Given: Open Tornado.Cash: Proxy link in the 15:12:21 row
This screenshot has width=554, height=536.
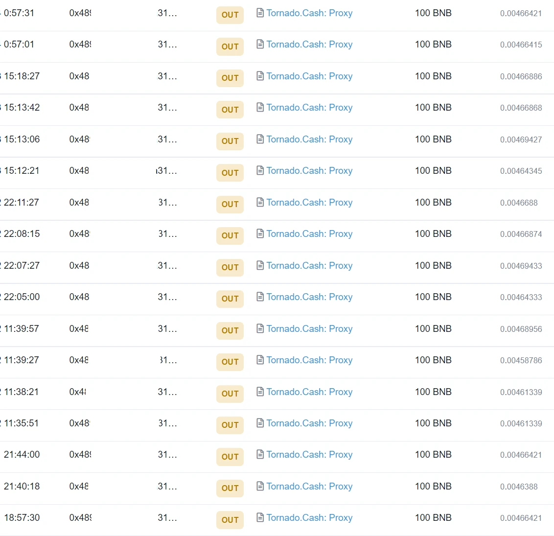Looking at the screenshot, I should click(x=309, y=171).
